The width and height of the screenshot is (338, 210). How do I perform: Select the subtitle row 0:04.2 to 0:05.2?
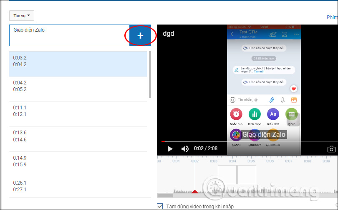78,89
